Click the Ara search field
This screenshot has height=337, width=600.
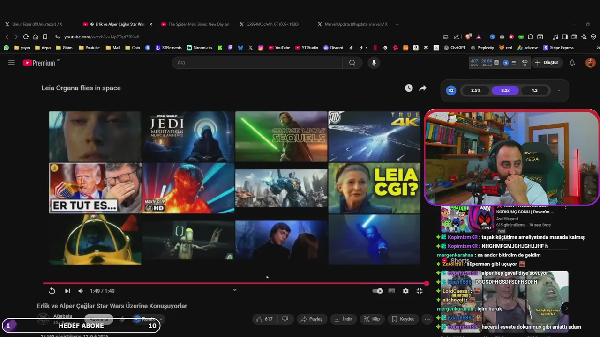tap(257, 63)
